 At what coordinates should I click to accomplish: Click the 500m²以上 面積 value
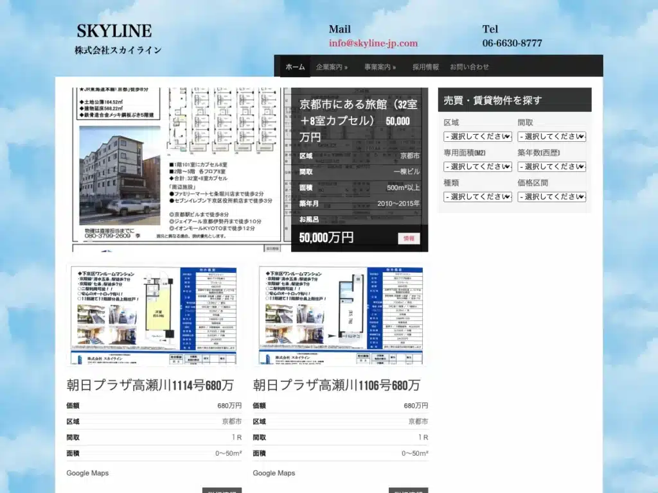point(403,188)
